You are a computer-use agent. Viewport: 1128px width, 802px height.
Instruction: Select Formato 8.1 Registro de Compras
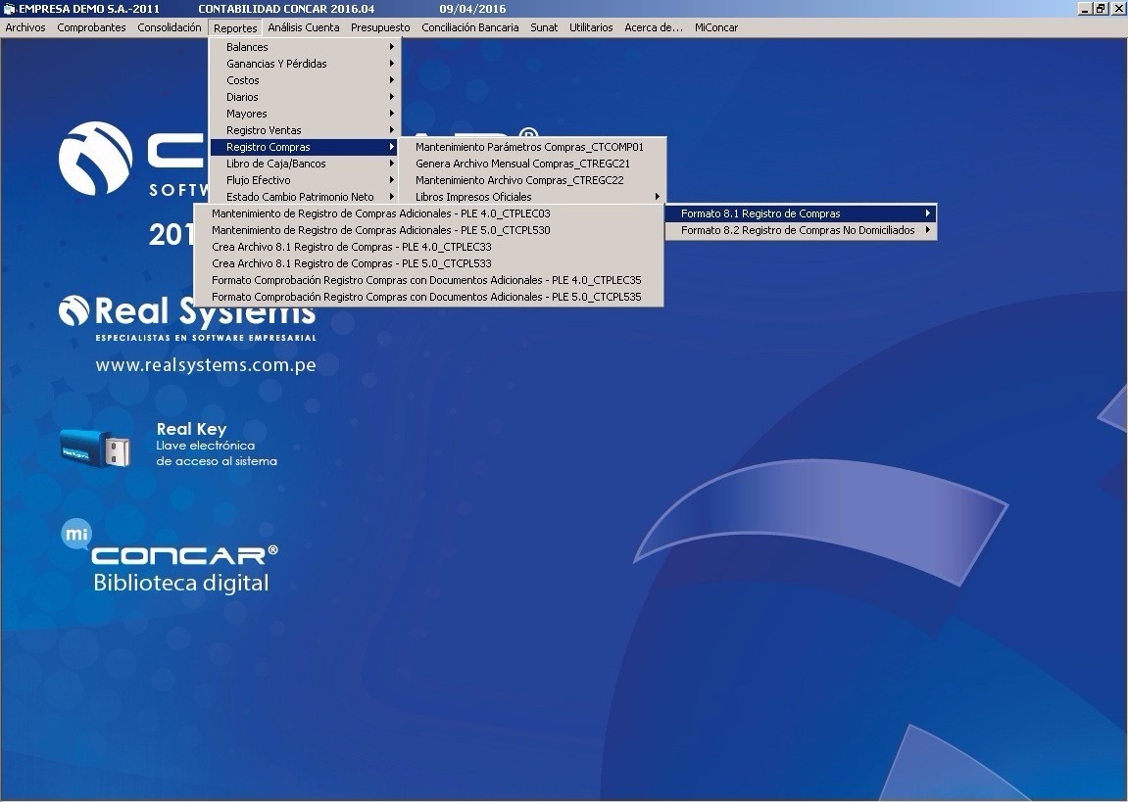800,213
